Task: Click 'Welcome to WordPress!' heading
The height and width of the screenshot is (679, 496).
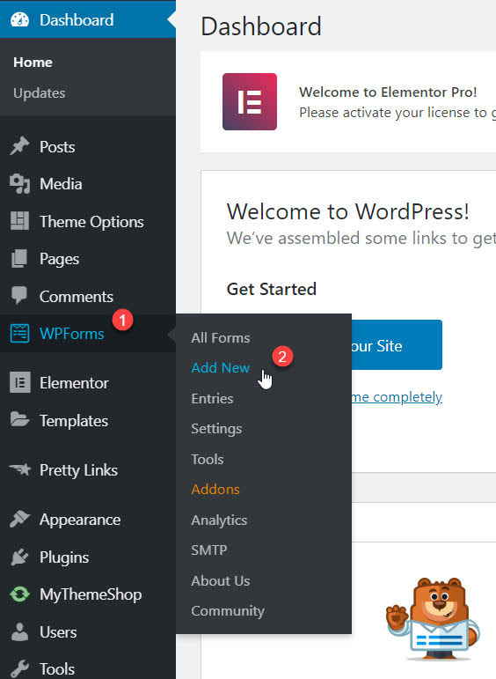Action: (x=347, y=211)
